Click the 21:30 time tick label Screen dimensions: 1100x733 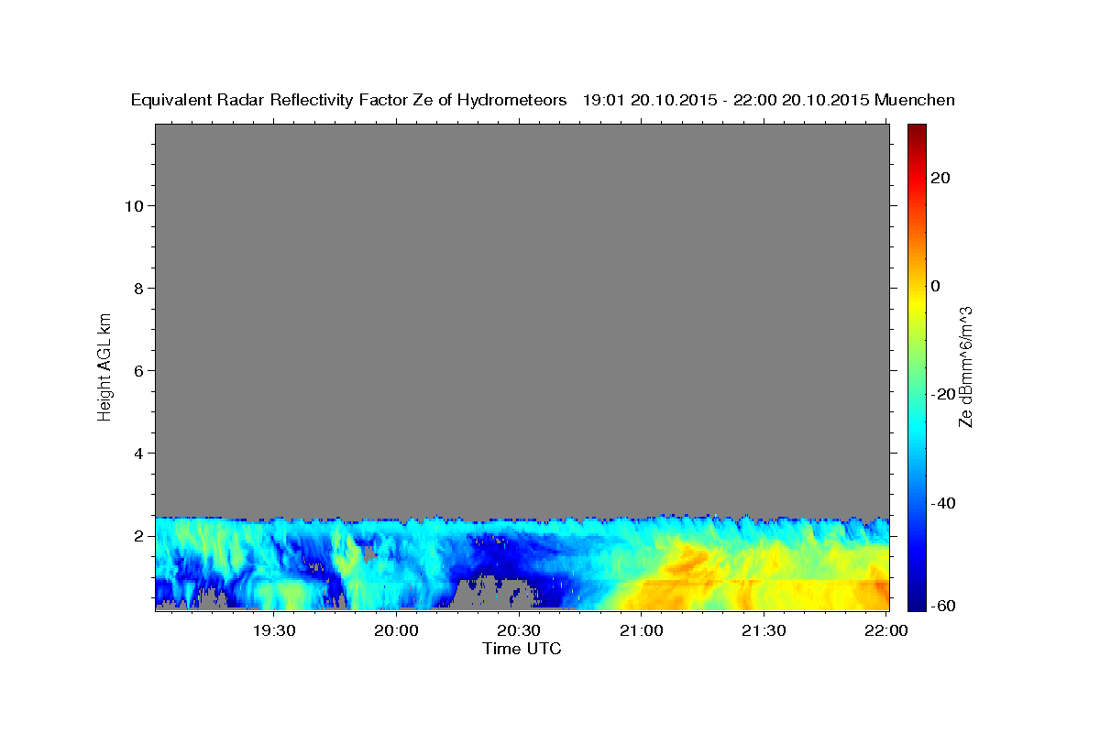click(763, 630)
